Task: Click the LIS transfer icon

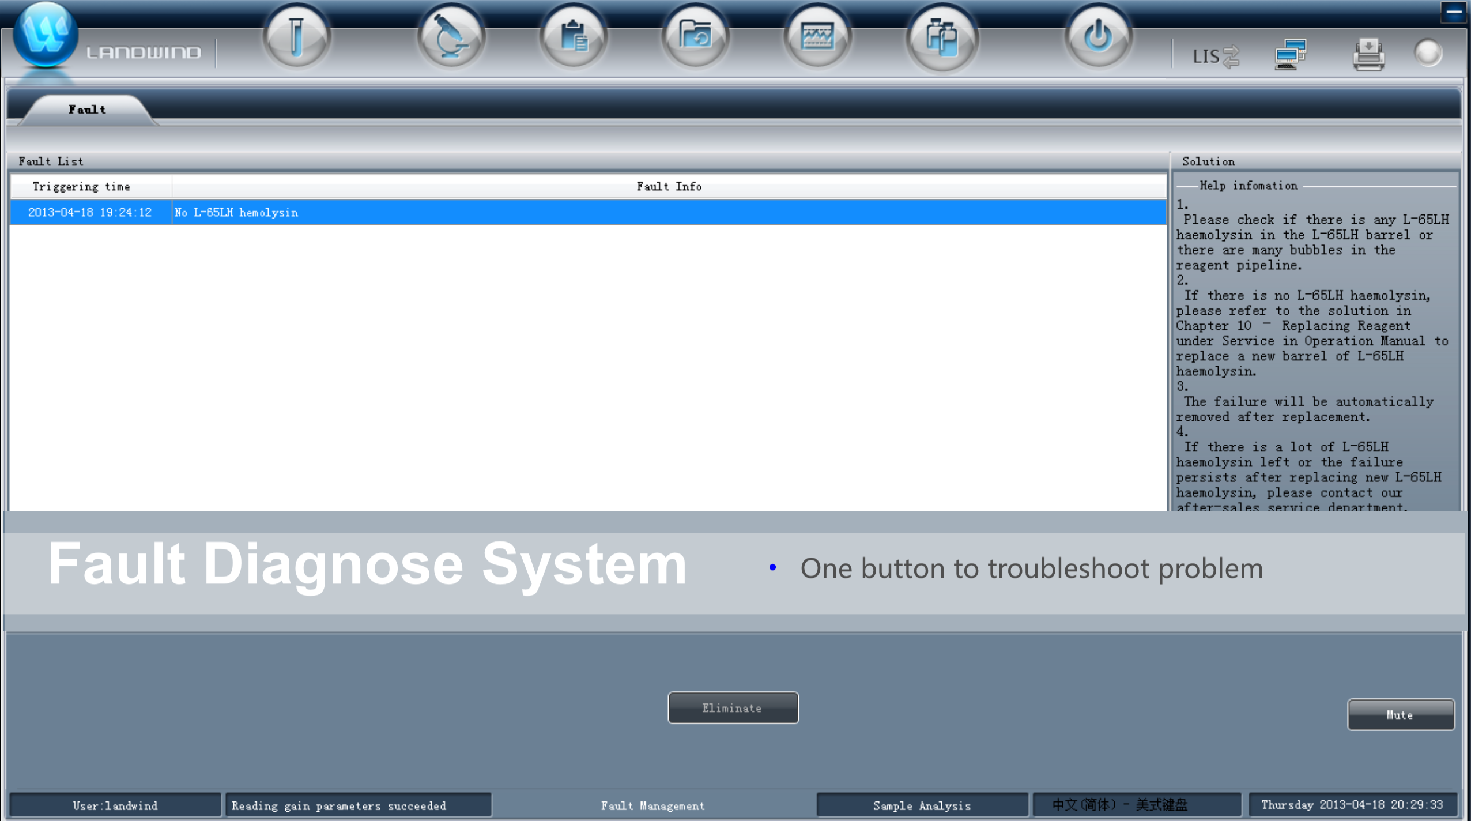Action: point(1215,56)
